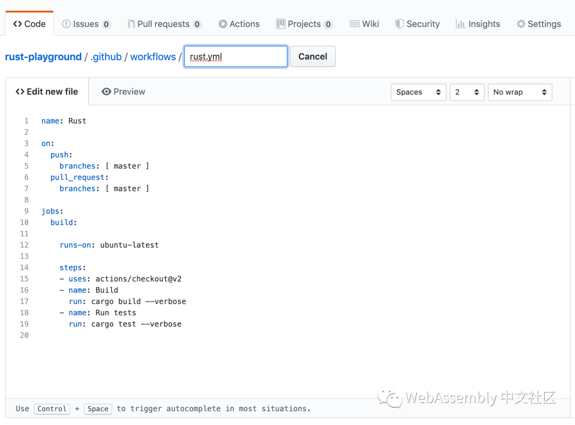The width and height of the screenshot is (575, 425).
Task: Click line 5 'branches: [ master ]'
Action: [104, 166]
